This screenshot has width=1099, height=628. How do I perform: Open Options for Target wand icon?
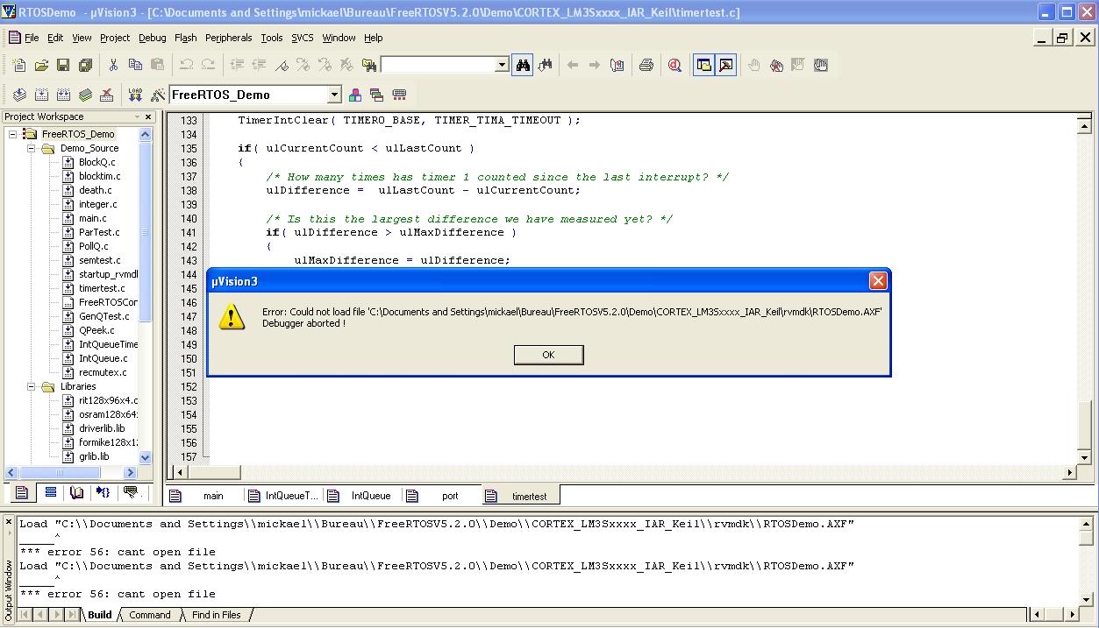tap(157, 95)
